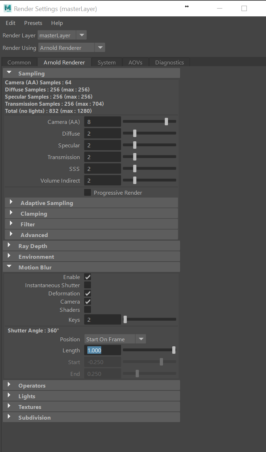
Task: Open the Render Layer masterLayer dropdown
Action: pos(62,35)
